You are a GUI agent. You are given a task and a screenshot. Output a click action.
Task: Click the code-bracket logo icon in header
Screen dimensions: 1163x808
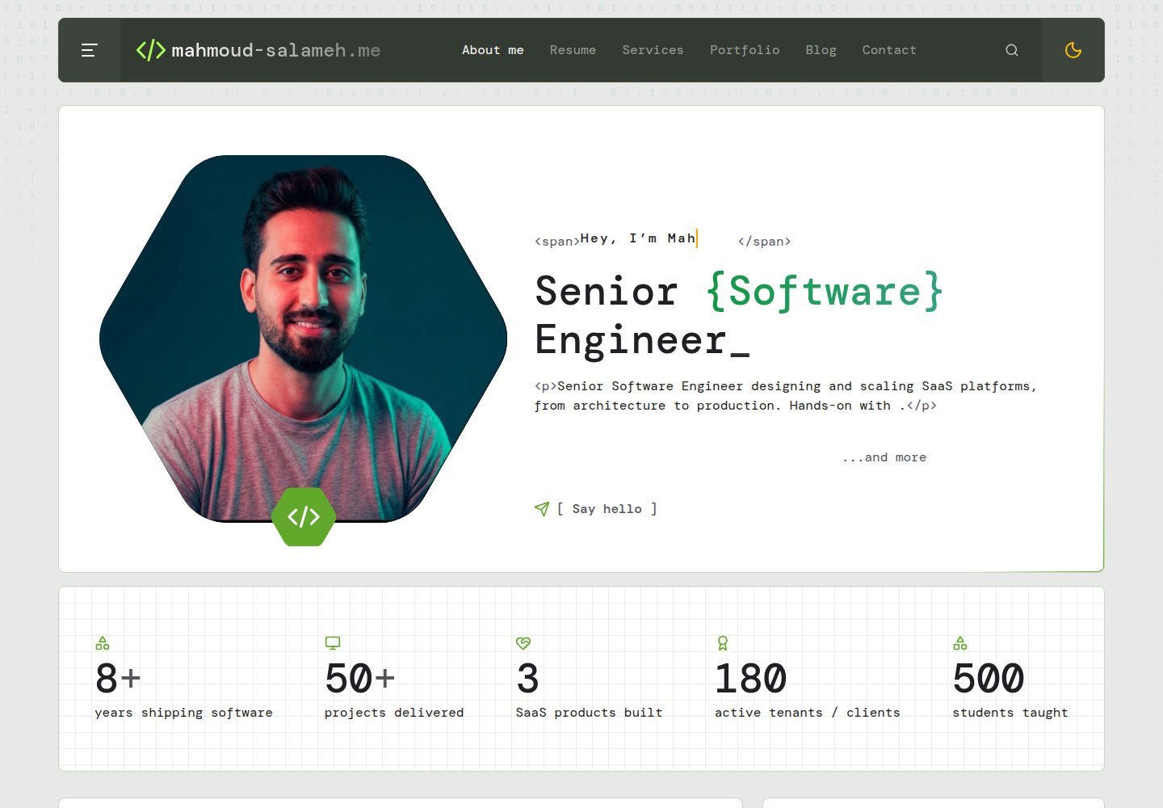click(151, 50)
